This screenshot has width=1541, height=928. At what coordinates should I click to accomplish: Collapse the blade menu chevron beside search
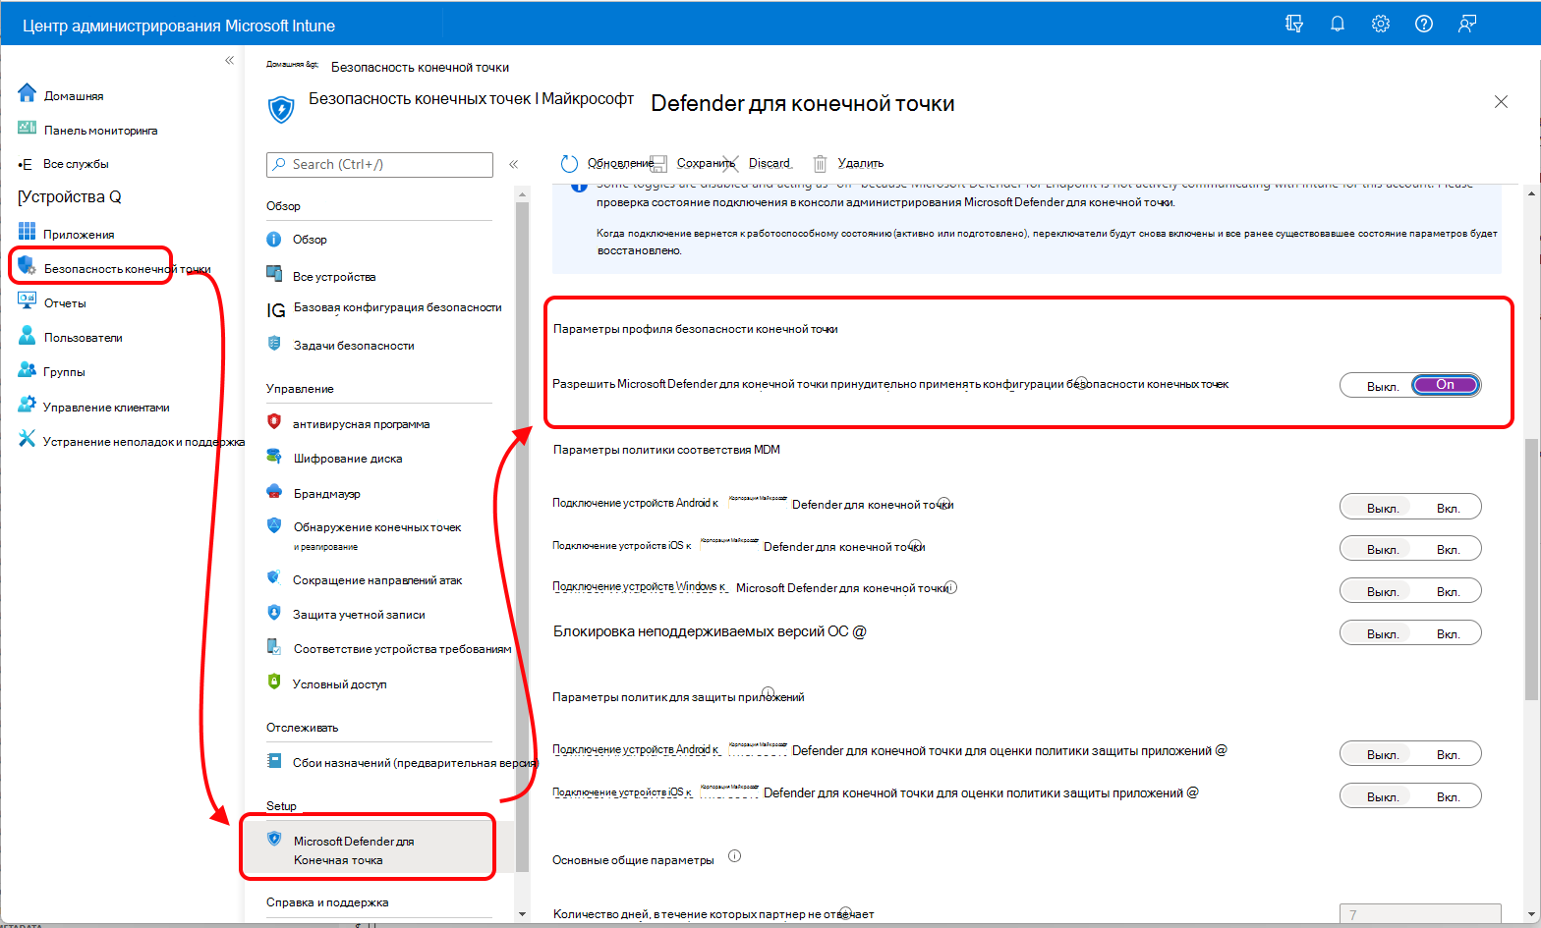click(x=513, y=164)
